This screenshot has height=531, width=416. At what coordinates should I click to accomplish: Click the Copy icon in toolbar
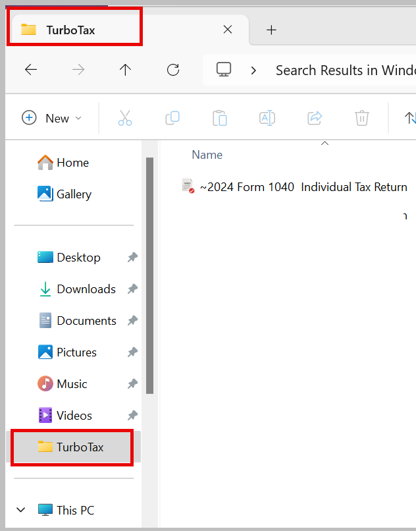(x=172, y=118)
